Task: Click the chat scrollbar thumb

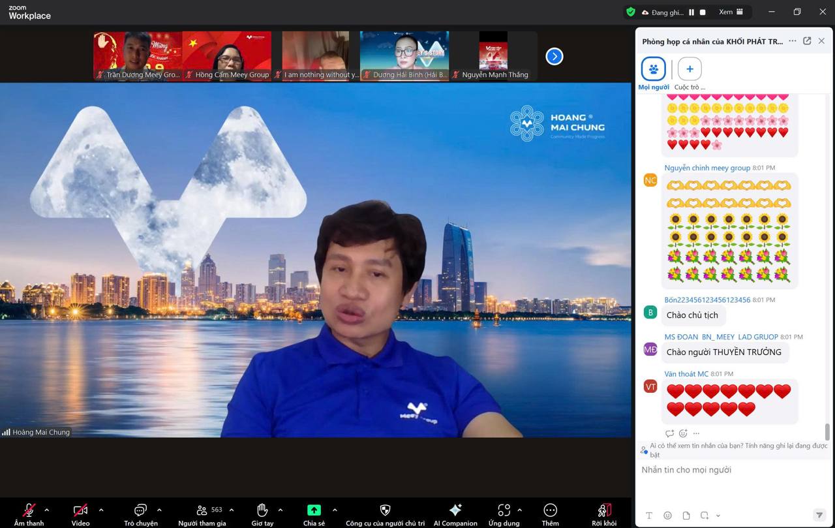Action: point(827,431)
